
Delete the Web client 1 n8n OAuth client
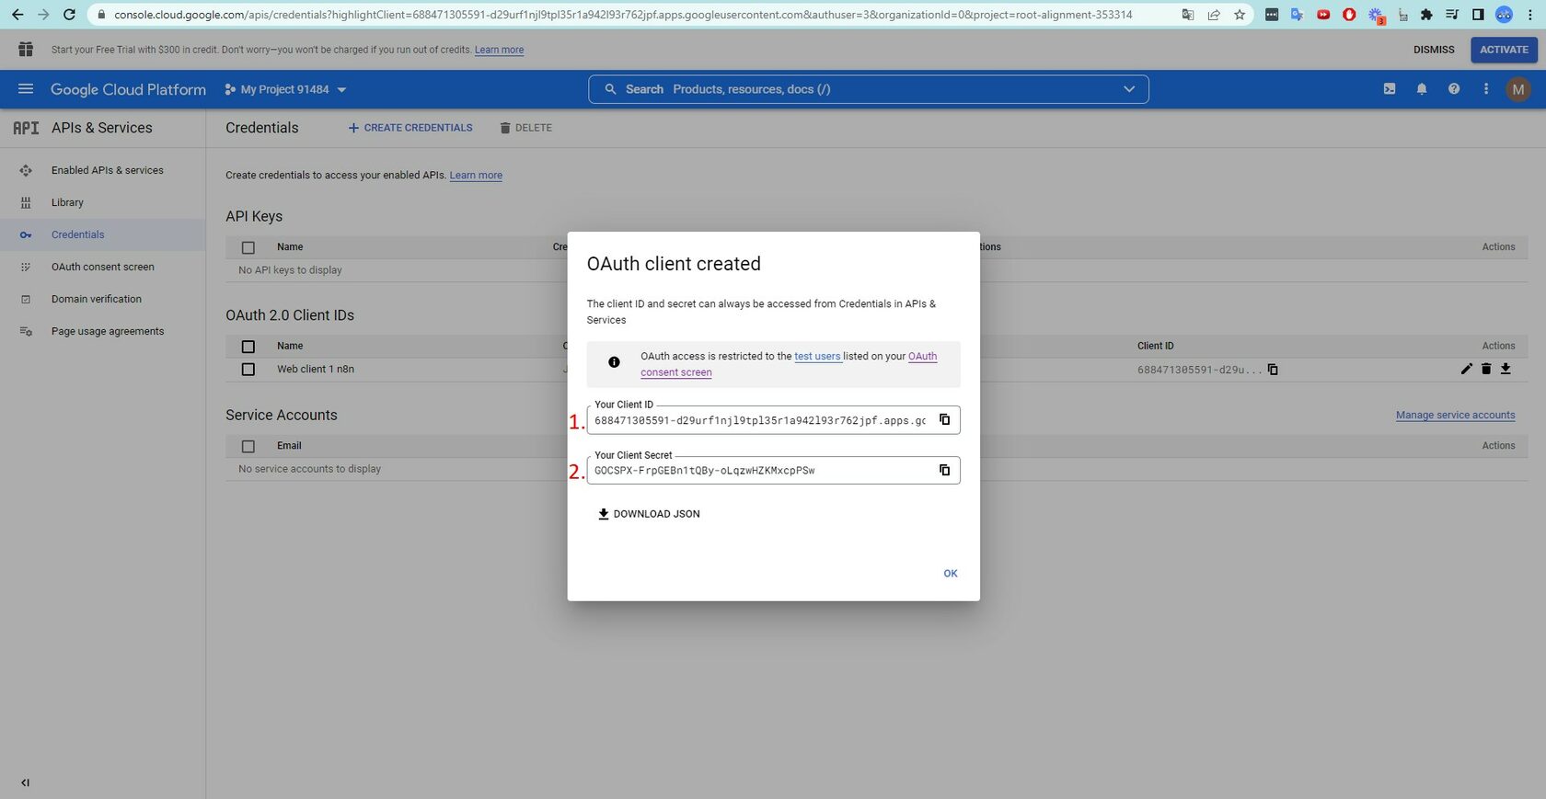(1486, 369)
